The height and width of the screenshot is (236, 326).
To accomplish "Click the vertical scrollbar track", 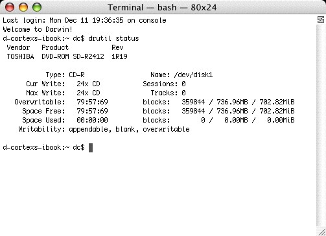I will pos(321,125).
